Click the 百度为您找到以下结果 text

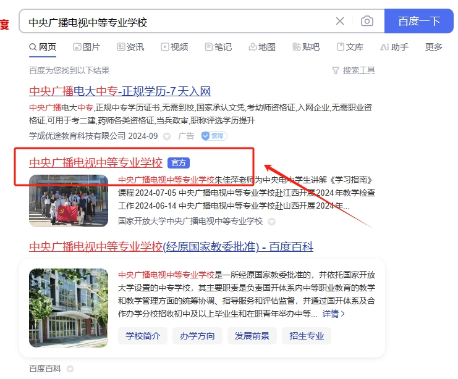69,70
